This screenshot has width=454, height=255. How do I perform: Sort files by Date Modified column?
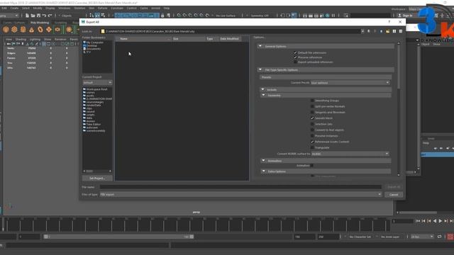230,38
